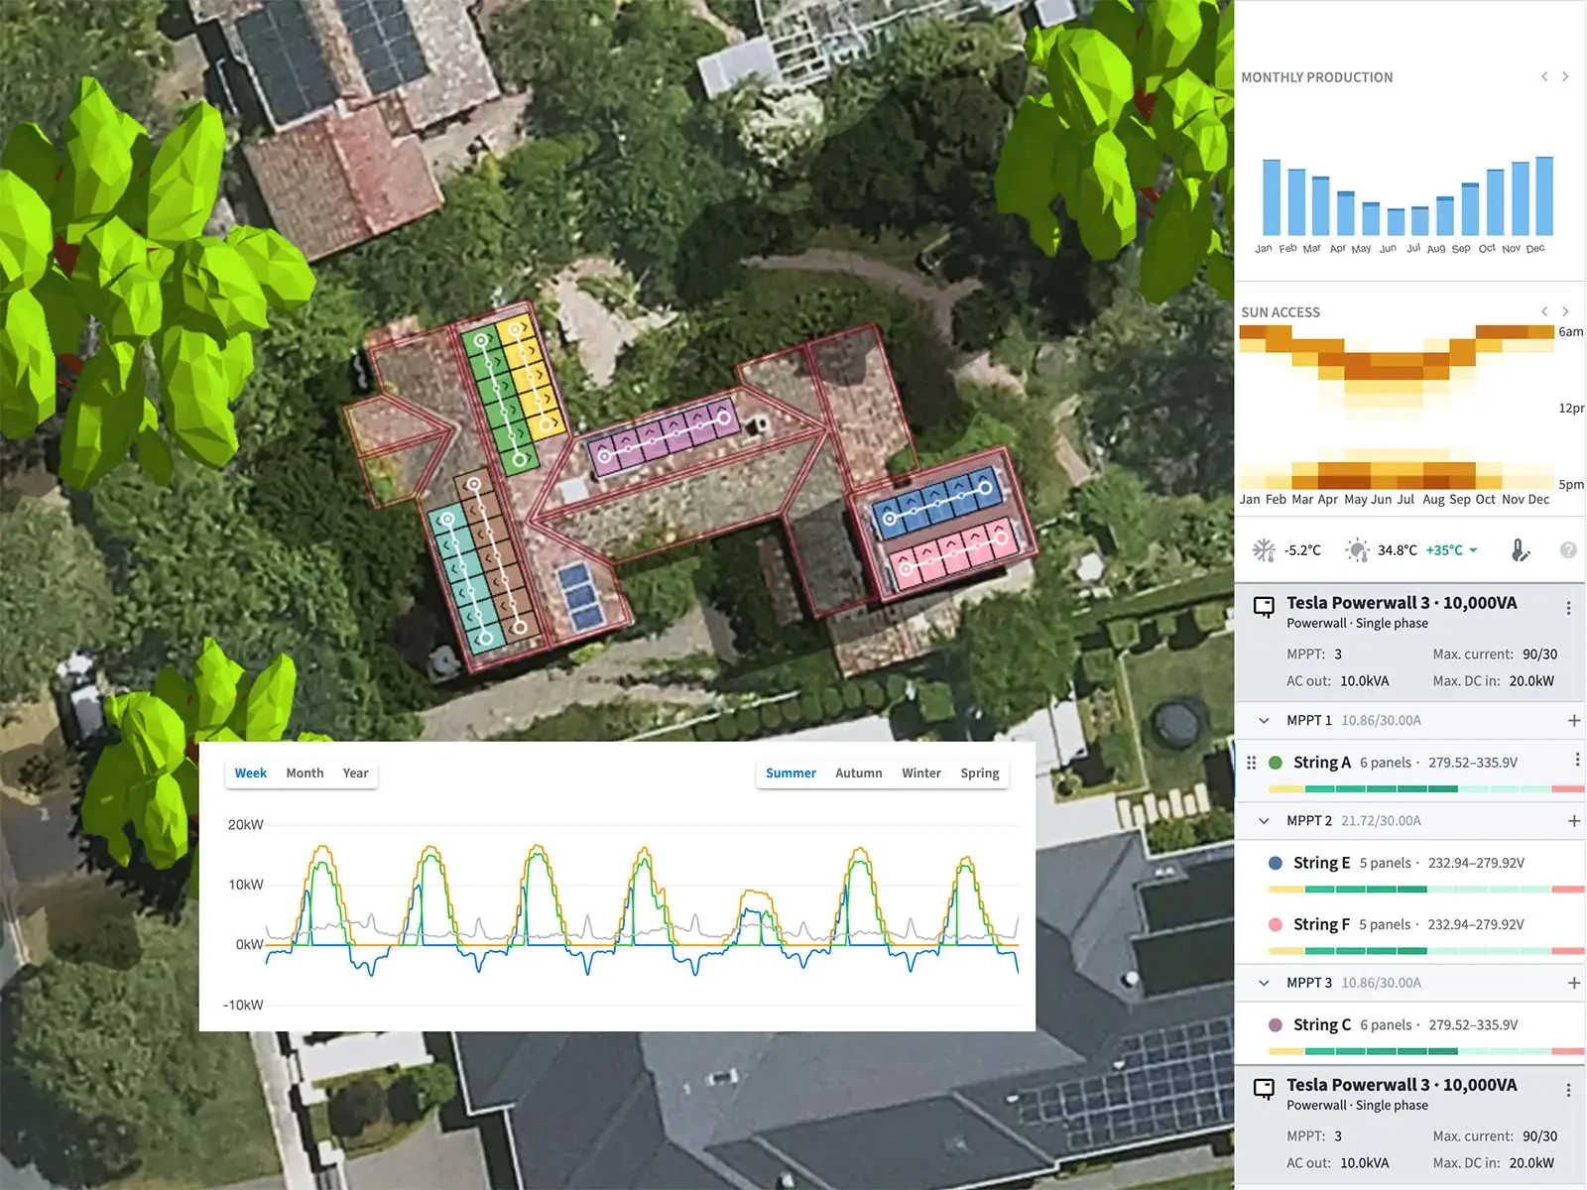Click the maximum temperature sun icon
The width and height of the screenshot is (1587, 1190).
(1357, 550)
